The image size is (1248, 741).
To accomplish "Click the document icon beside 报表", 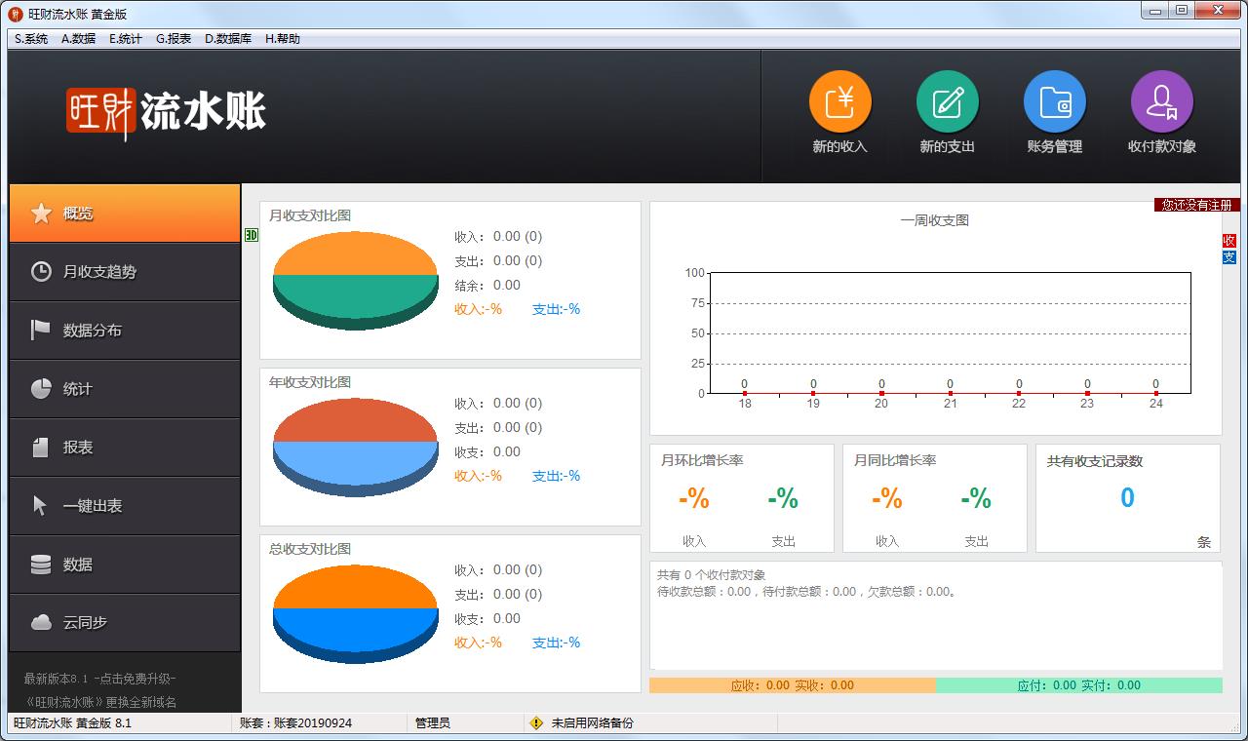I will click(40, 448).
